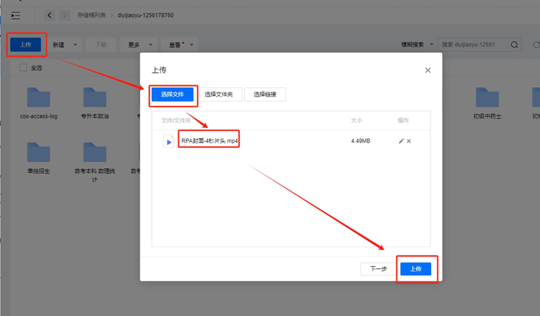Go back with the left chevron
The image size is (540, 316).
(49, 15)
